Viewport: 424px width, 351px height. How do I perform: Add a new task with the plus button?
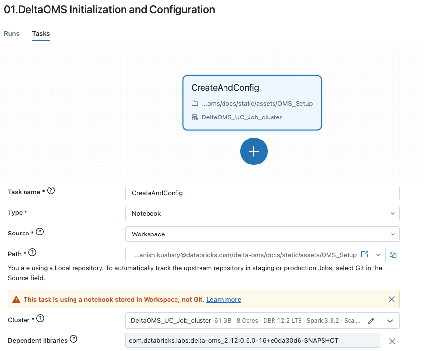click(253, 151)
